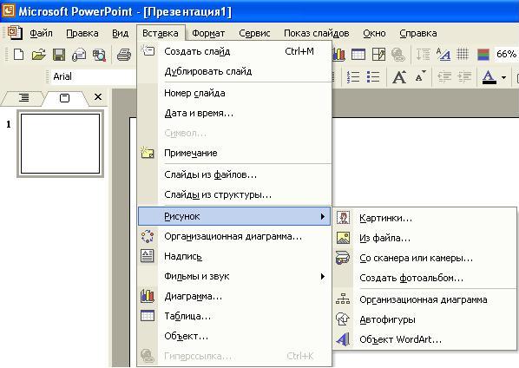The image size is (519, 368).
Task: Click the PowerPoint document icon in menu bar
Action: point(15,32)
